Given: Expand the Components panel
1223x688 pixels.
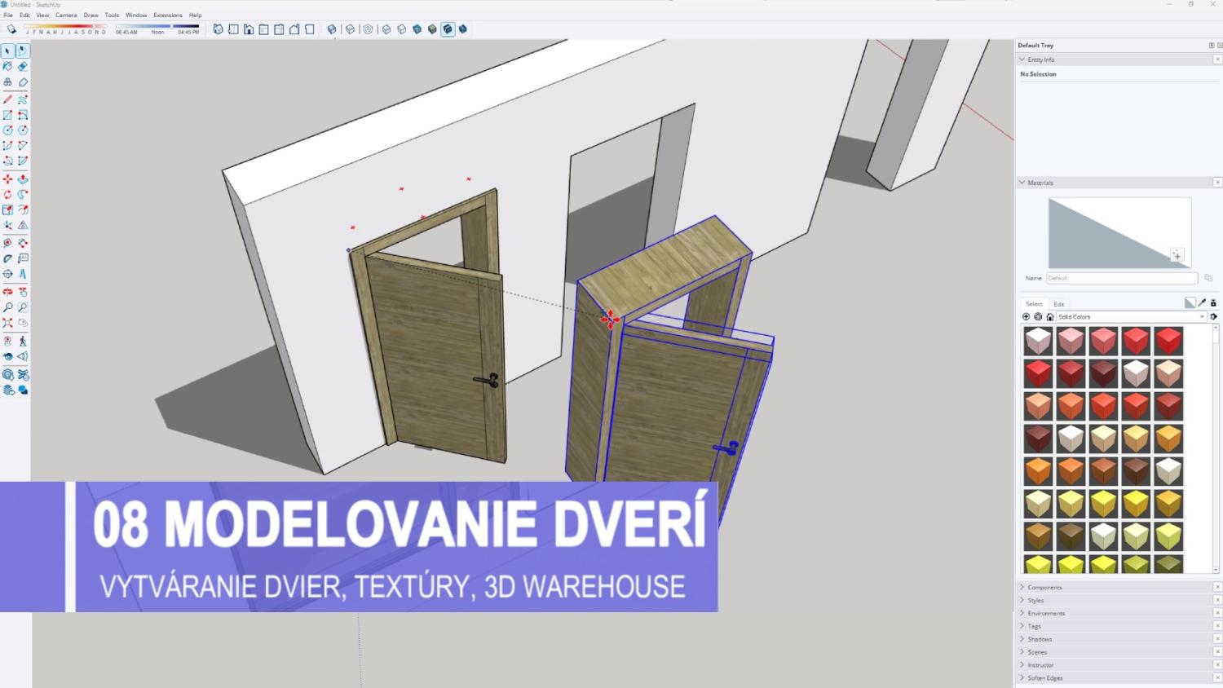Looking at the screenshot, I should [x=1044, y=587].
